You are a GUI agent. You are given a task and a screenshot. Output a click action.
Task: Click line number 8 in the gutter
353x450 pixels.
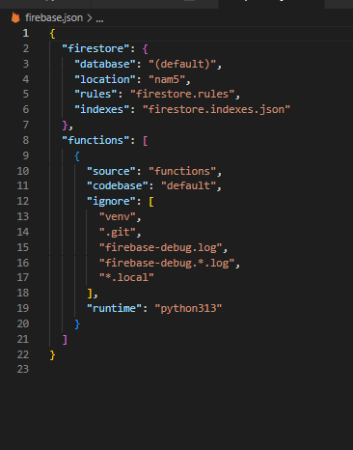[26, 140]
